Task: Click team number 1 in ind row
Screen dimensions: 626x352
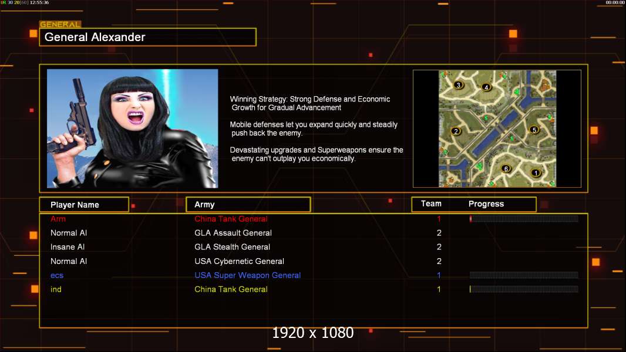Action: [x=439, y=289]
